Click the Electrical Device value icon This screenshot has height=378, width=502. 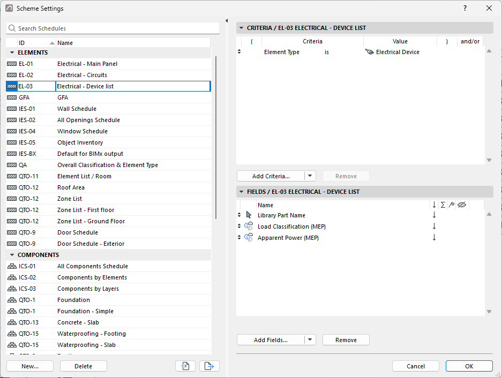pyautogui.click(x=369, y=52)
